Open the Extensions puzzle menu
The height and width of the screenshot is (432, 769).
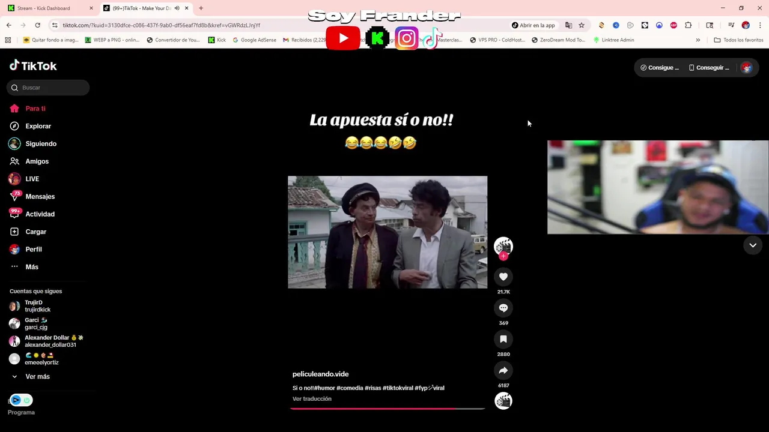[688, 25]
